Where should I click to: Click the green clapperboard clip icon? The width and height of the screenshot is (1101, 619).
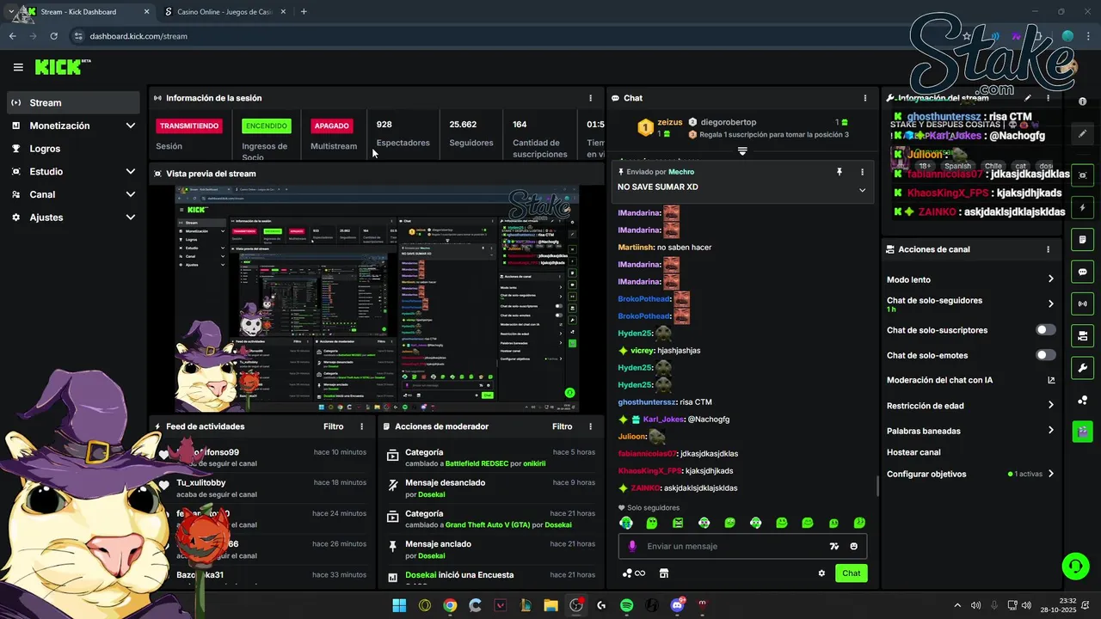click(x=1082, y=431)
